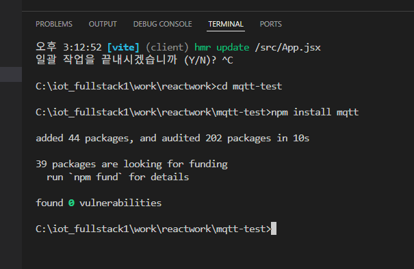Switch to the PROBLEMS tab

54,24
